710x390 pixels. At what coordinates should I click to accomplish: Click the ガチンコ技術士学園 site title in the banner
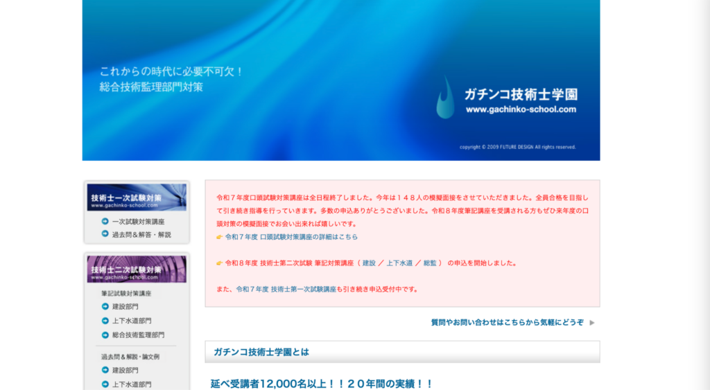pos(521,95)
